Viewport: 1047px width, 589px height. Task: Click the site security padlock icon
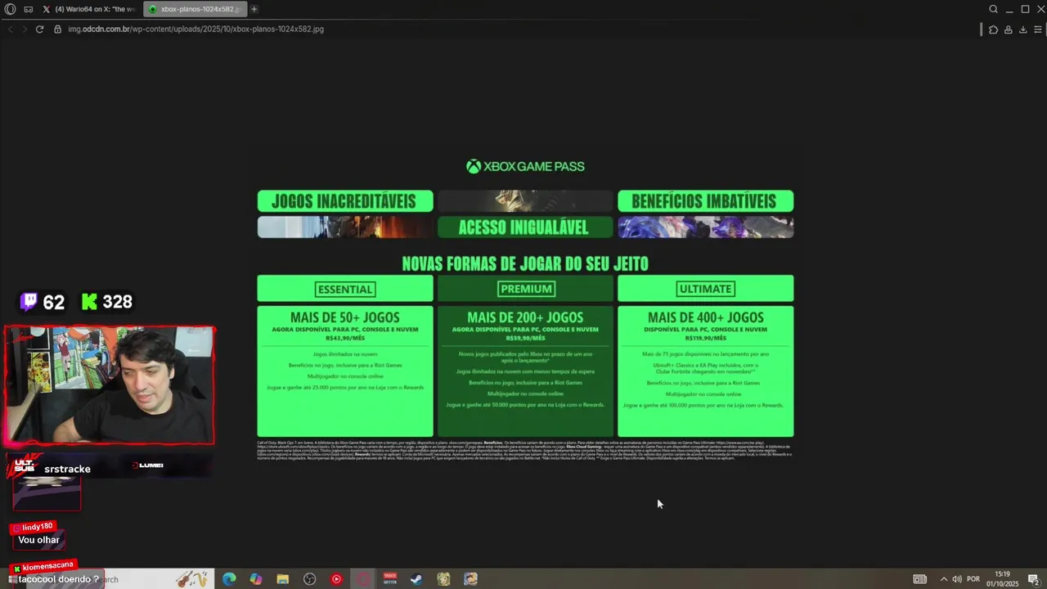tap(57, 29)
